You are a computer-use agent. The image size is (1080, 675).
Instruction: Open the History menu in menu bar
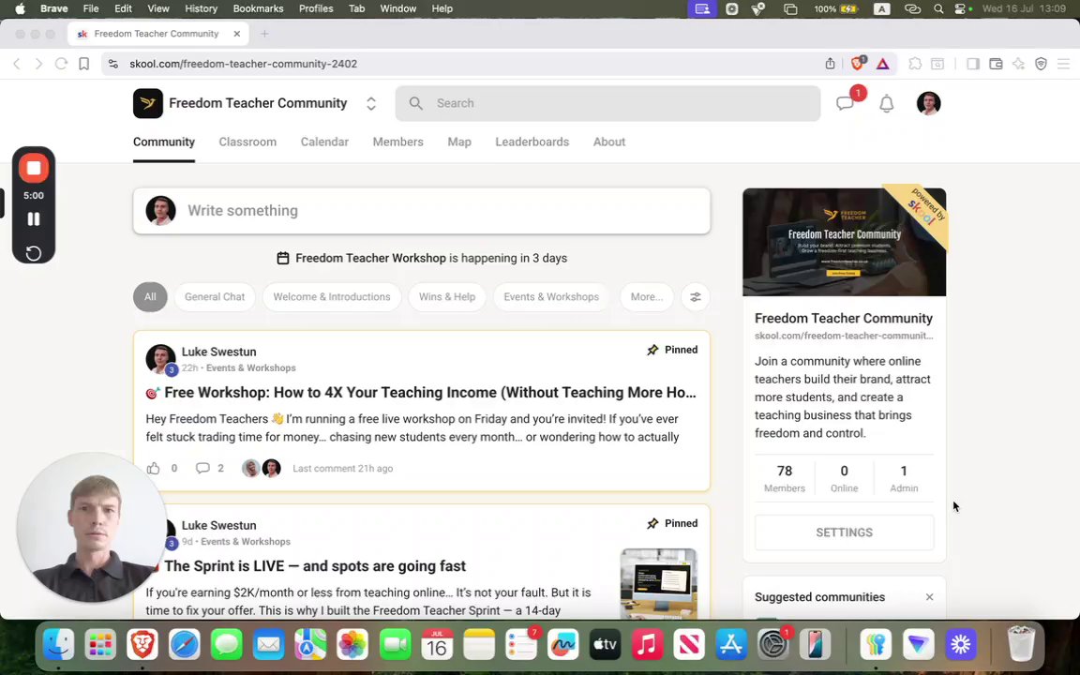click(x=202, y=9)
